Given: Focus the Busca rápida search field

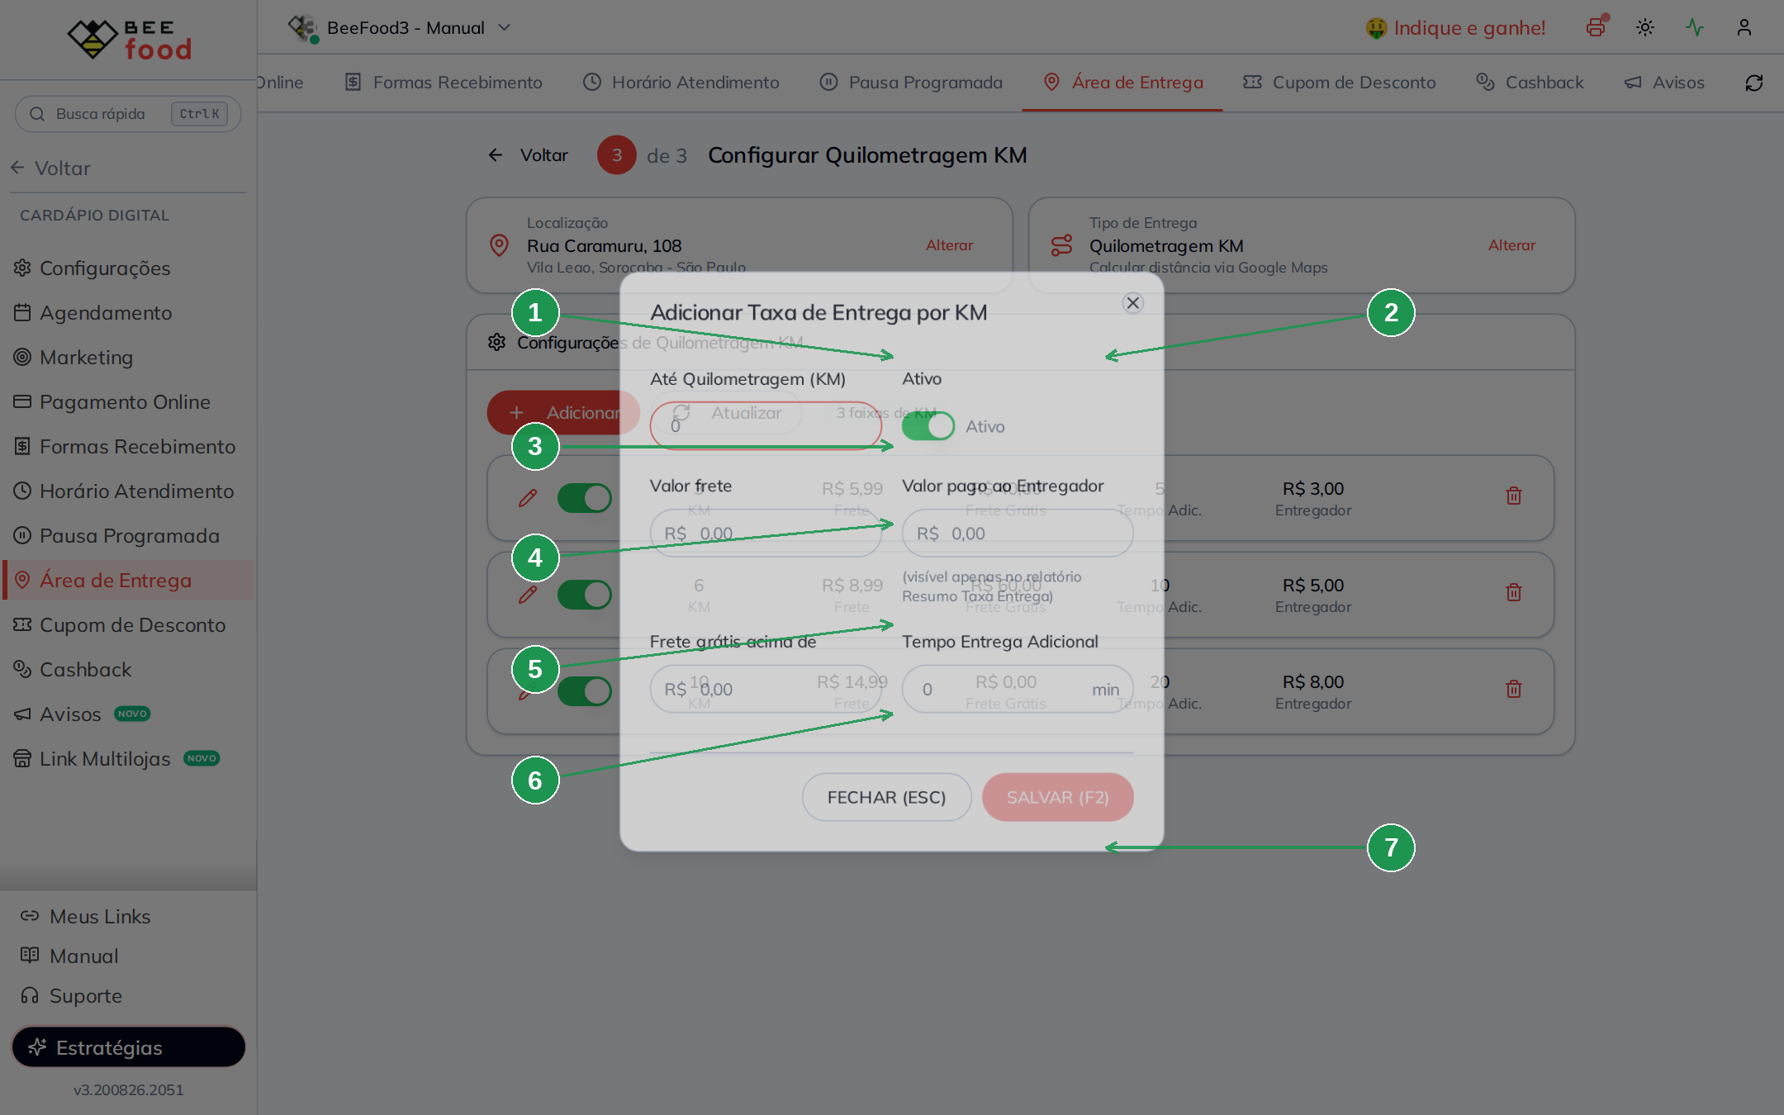Looking at the screenshot, I should (128, 114).
